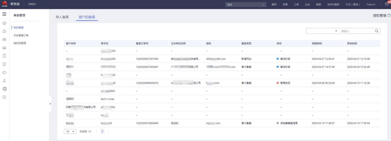Open the 支持与服务 menu
Image resolution: width=391 pixels, height=141 pixels.
[x=333, y=4]
